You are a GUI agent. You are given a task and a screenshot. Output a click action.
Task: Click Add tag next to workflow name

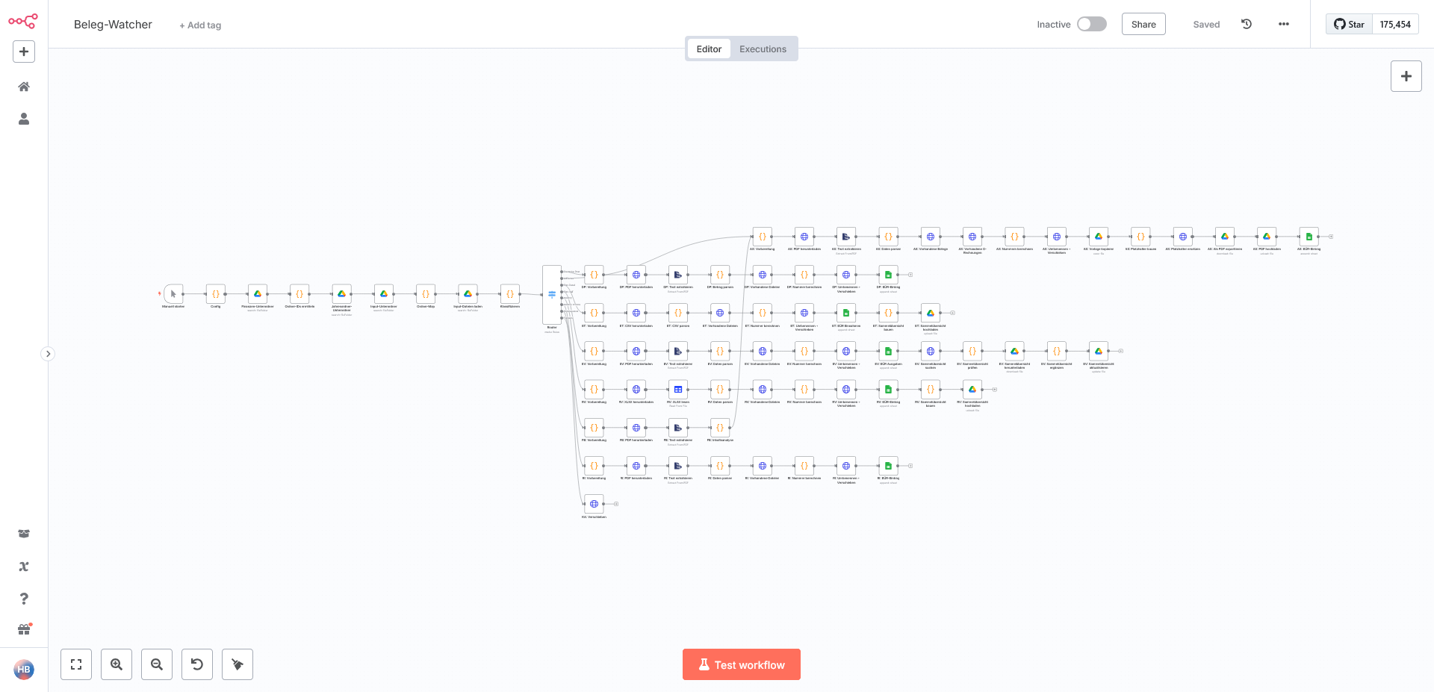pyautogui.click(x=200, y=25)
